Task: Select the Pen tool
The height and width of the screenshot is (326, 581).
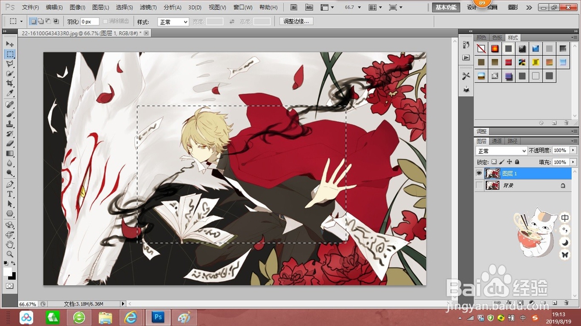Action: 10,184
